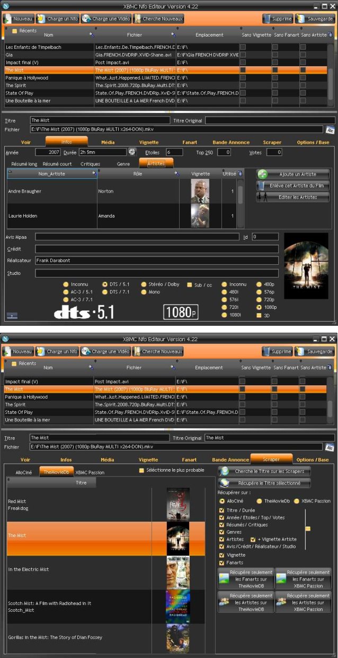
Task: Click Récupère seulement les Artistes sur XBMC Passion
Action: (303, 602)
